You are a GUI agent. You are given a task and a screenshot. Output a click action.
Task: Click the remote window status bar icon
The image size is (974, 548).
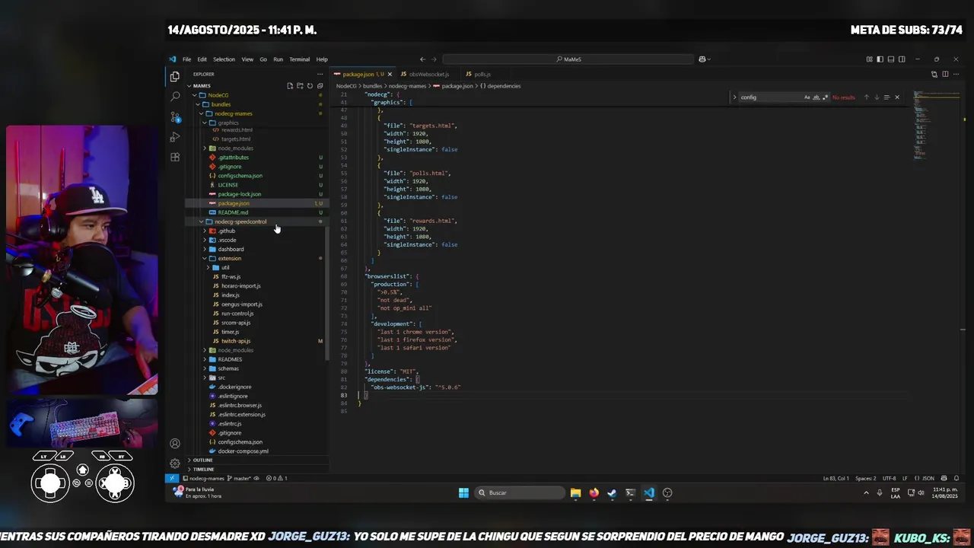[x=173, y=478]
